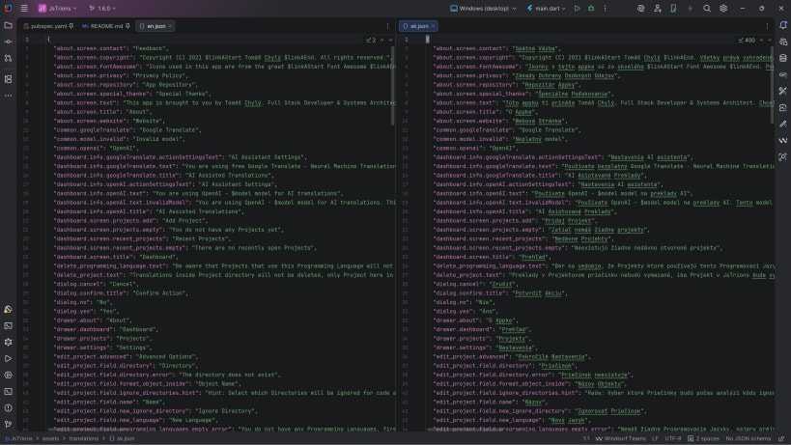
Task: Open the Logcat/profiler hexagon tool window
Action: pos(8,375)
